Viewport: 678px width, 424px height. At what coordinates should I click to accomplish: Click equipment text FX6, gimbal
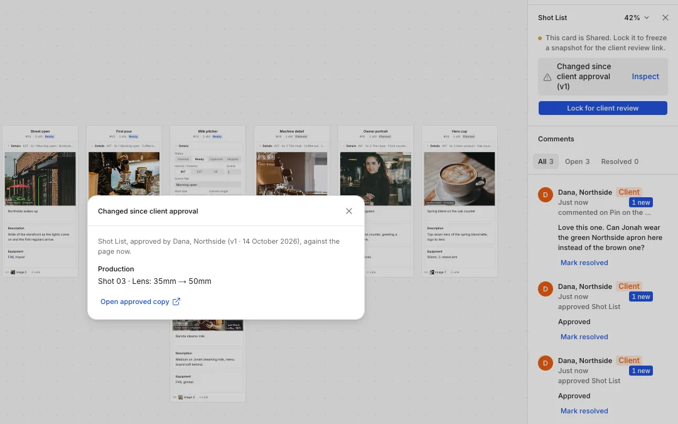point(184,382)
